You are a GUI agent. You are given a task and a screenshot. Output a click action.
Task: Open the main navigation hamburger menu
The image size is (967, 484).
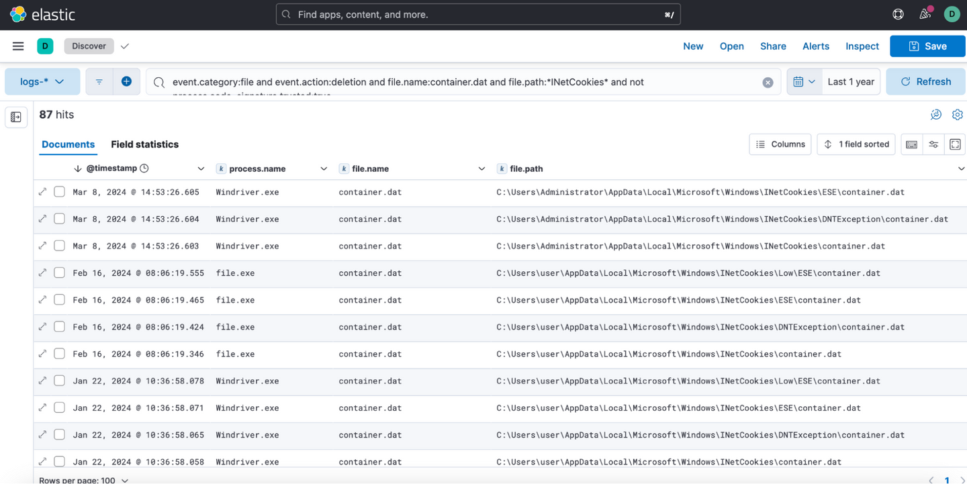[18, 46]
